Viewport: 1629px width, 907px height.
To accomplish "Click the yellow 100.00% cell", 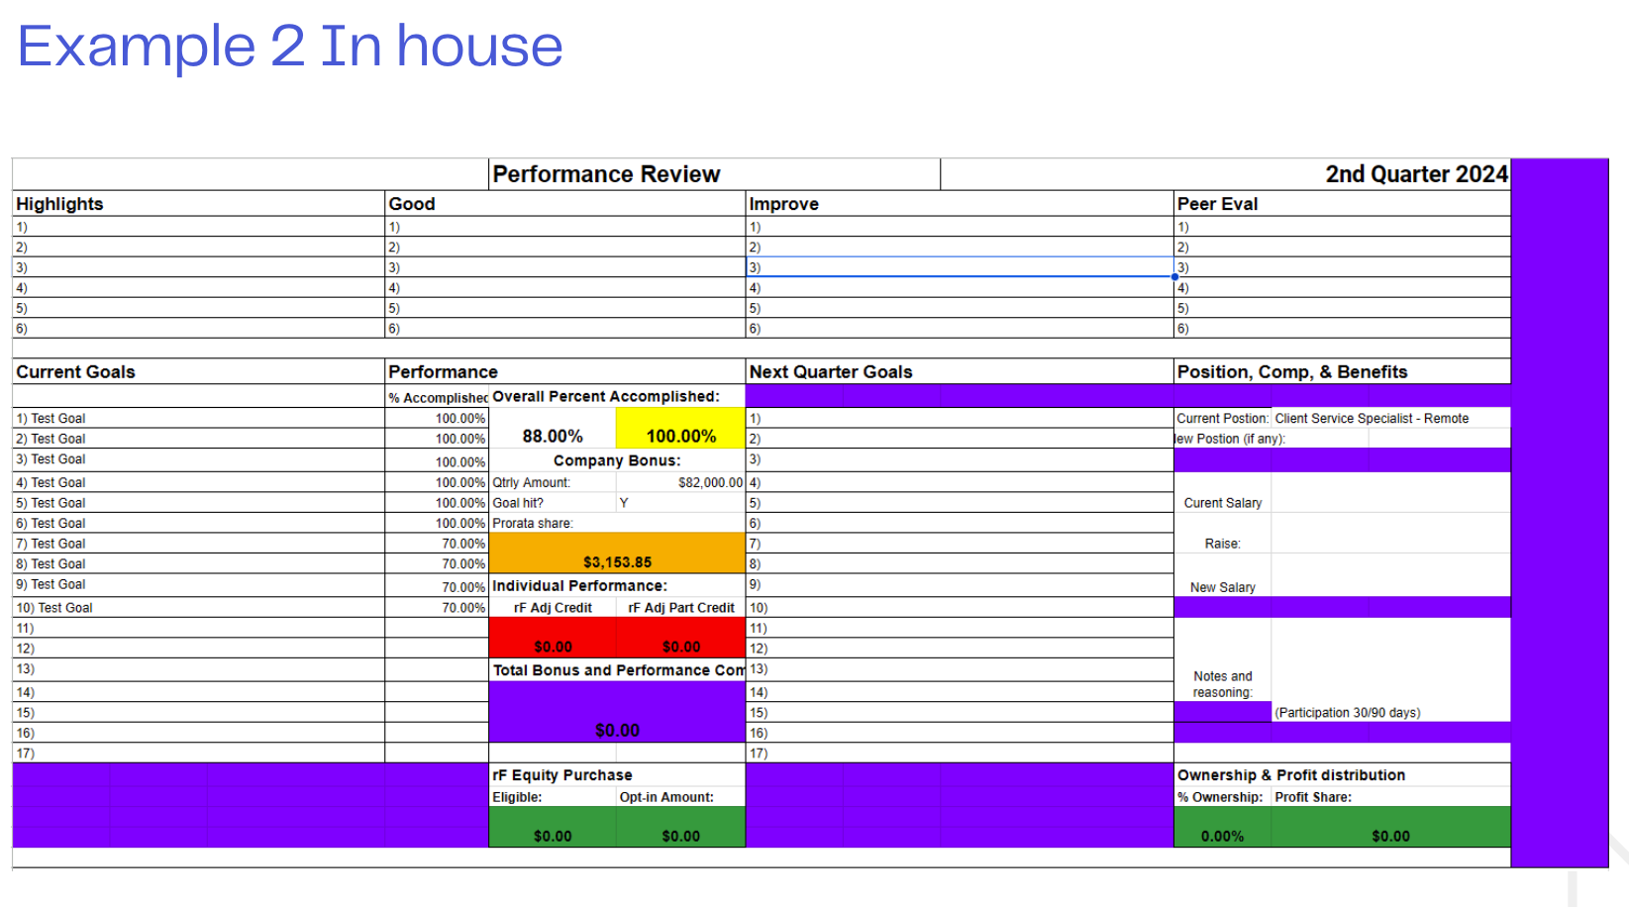I will point(680,436).
